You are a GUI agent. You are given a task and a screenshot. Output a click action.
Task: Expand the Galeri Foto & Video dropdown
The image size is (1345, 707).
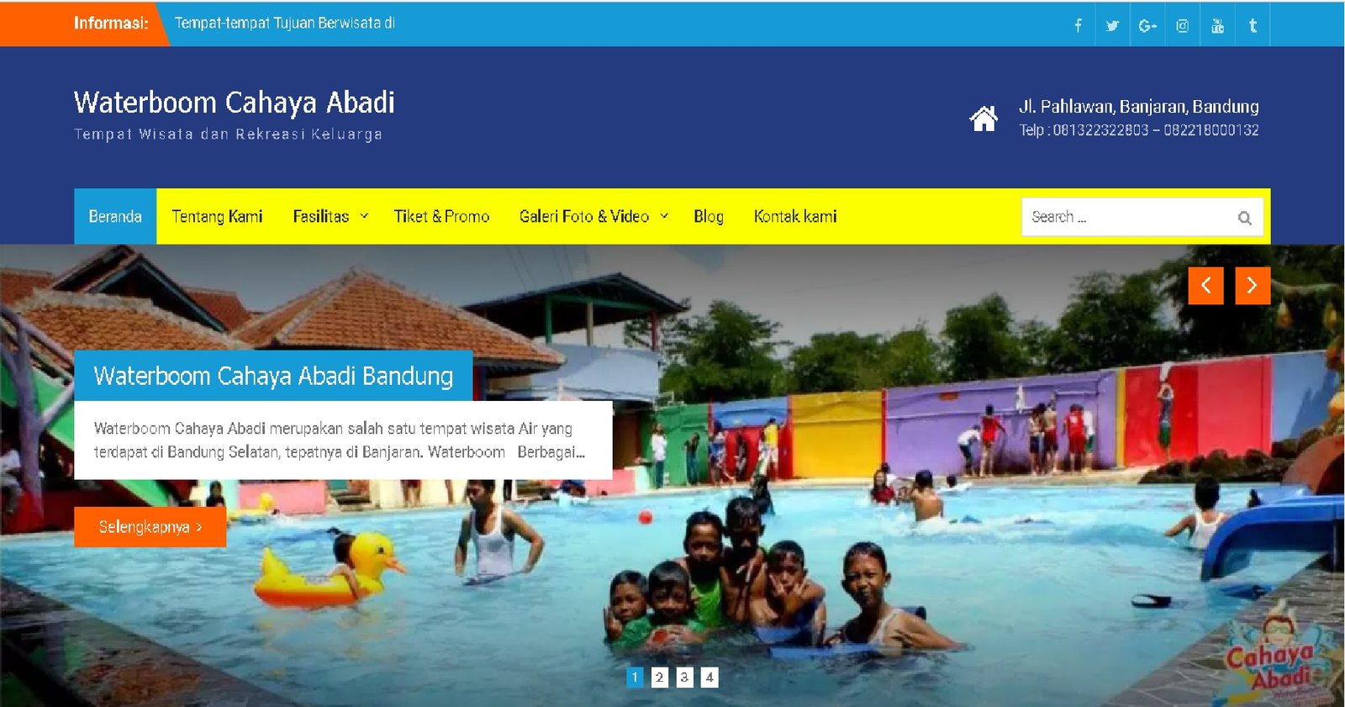pyautogui.click(x=593, y=217)
